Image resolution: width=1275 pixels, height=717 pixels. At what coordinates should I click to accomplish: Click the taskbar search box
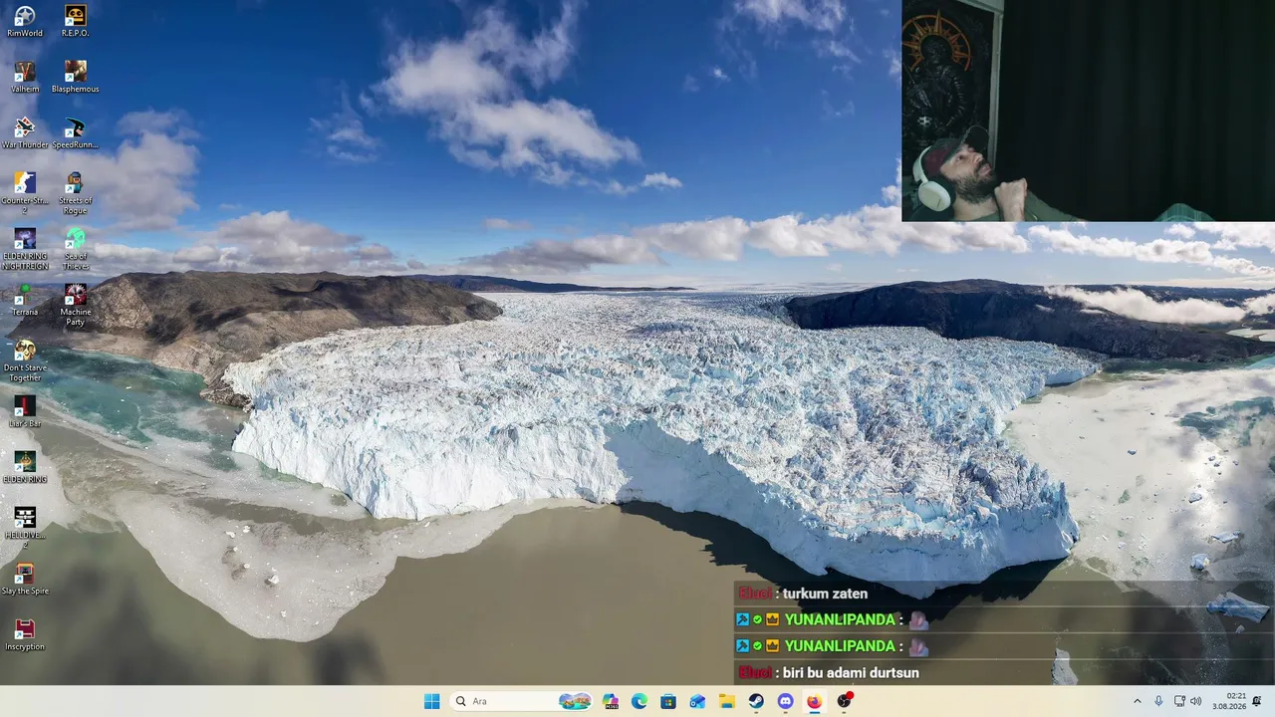[x=521, y=701]
